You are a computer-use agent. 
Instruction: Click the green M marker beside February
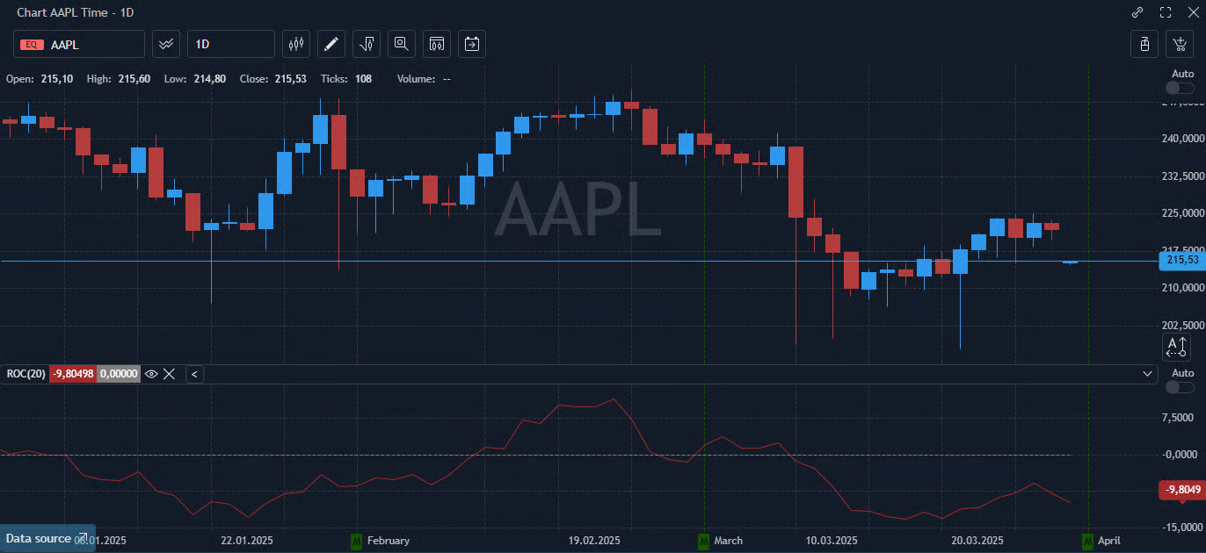(356, 541)
